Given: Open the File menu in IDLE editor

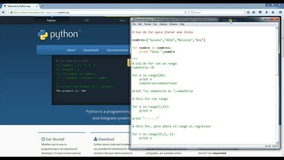Looking at the screenshot, I should (134, 24).
